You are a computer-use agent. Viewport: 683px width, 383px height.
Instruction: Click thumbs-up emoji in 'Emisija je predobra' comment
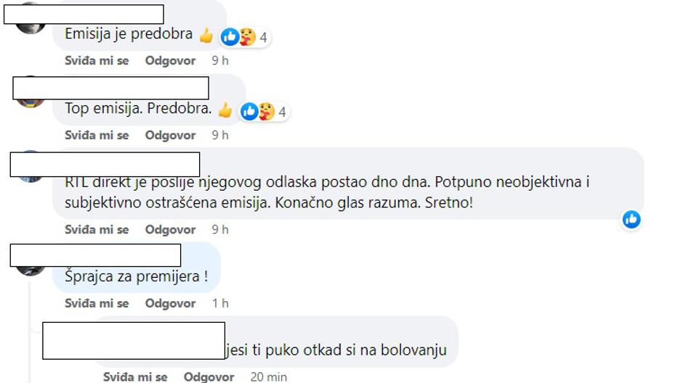(206, 36)
